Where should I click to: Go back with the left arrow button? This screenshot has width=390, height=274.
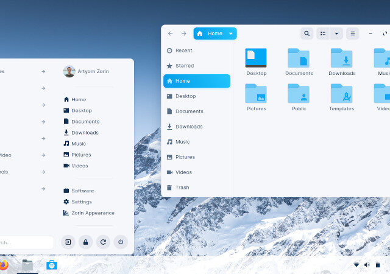(170, 33)
